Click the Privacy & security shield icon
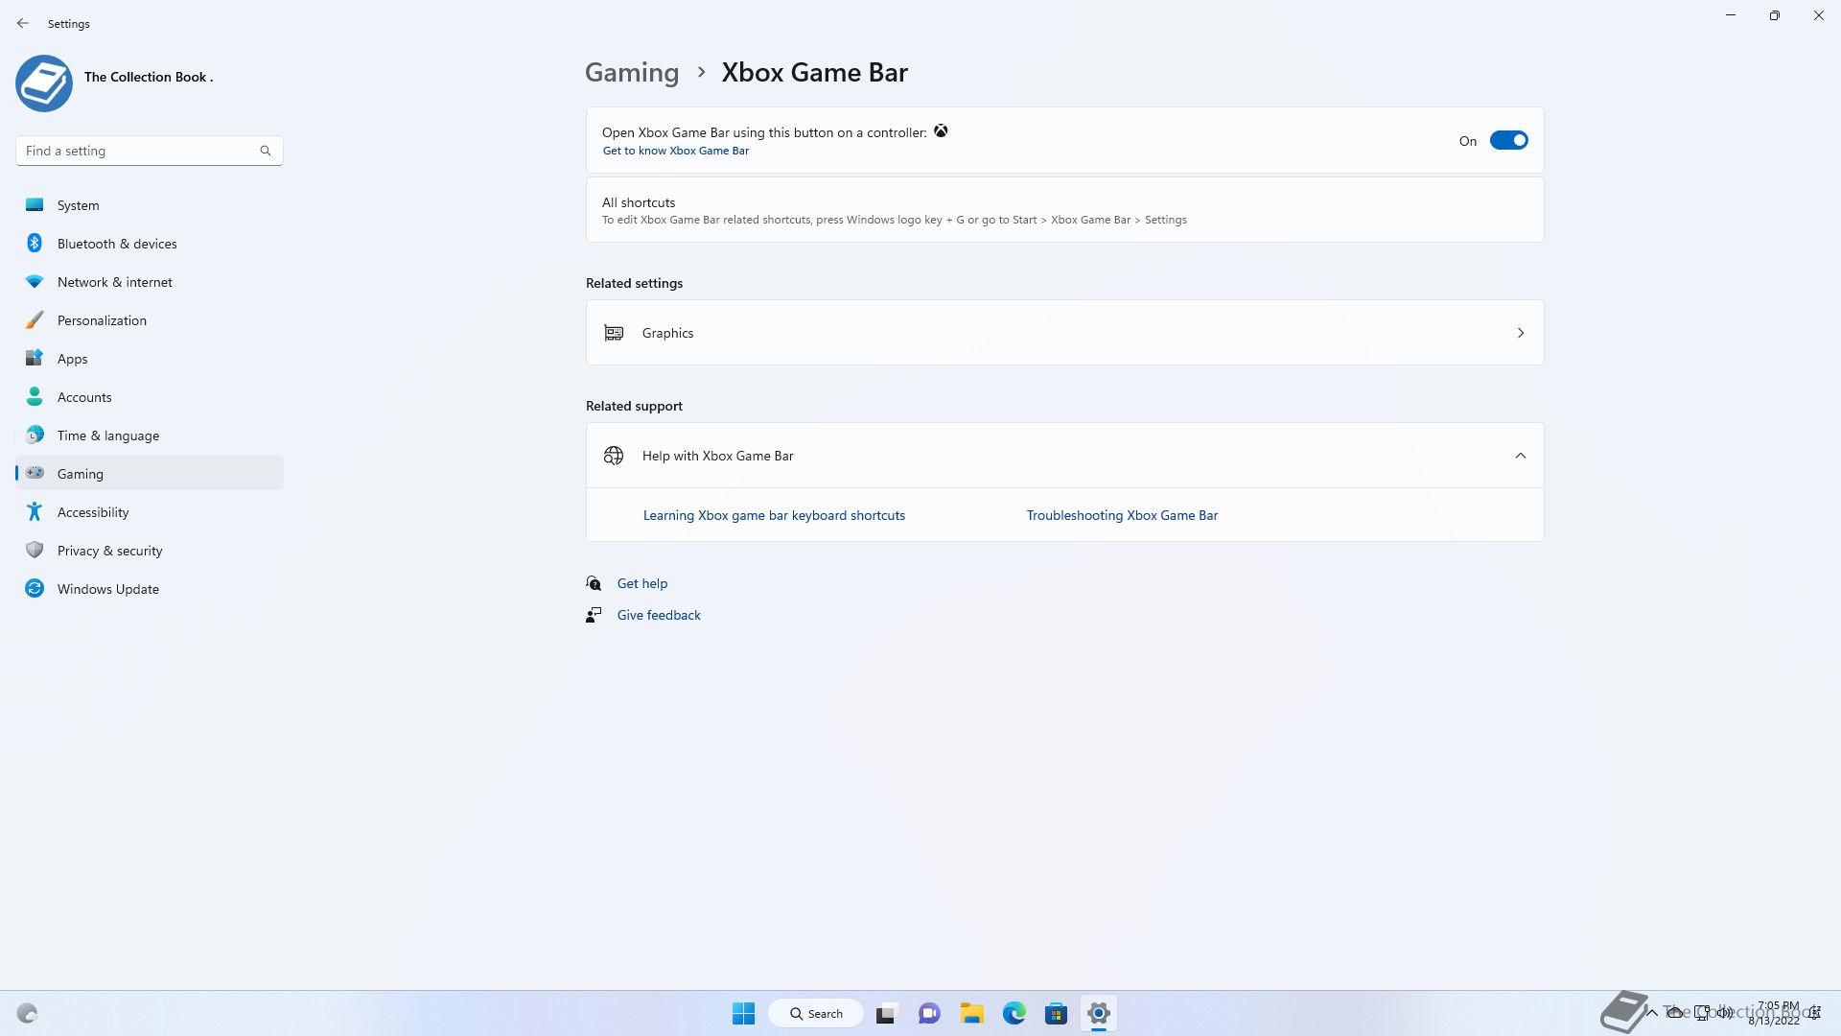The image size is (1841, 1036). coord(35,550)
